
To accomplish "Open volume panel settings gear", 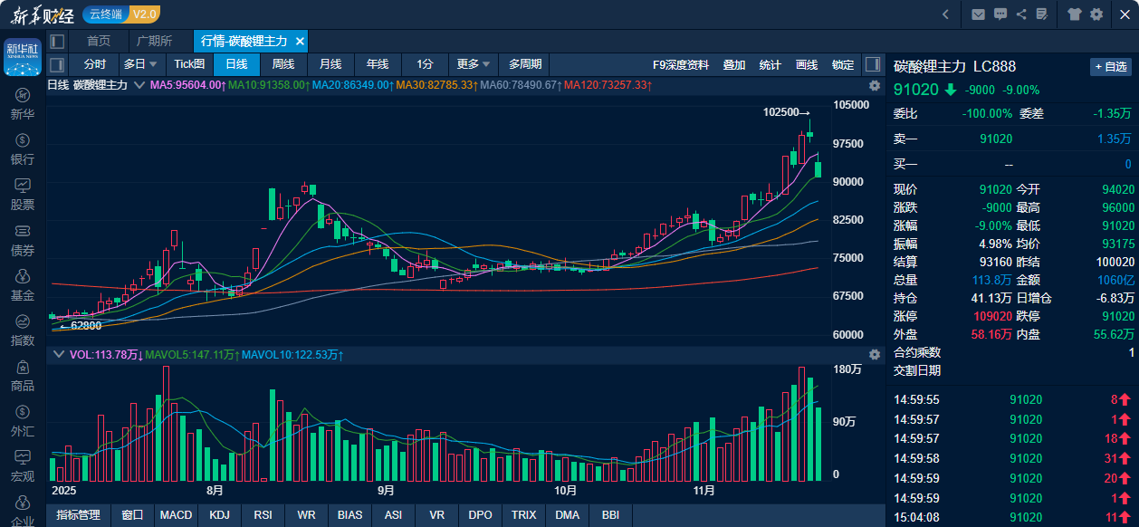I will (875, 354).
